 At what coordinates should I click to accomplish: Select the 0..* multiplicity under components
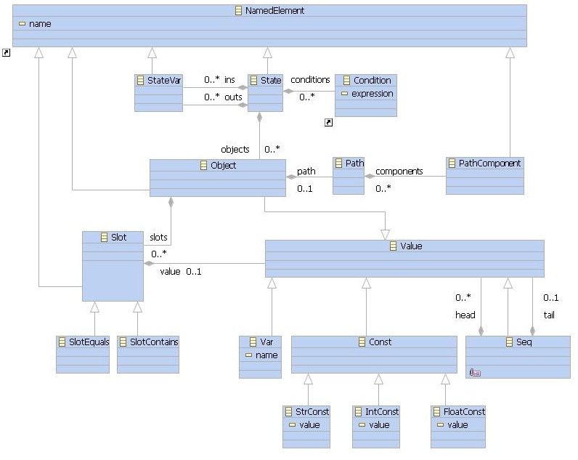coord(383,189)
